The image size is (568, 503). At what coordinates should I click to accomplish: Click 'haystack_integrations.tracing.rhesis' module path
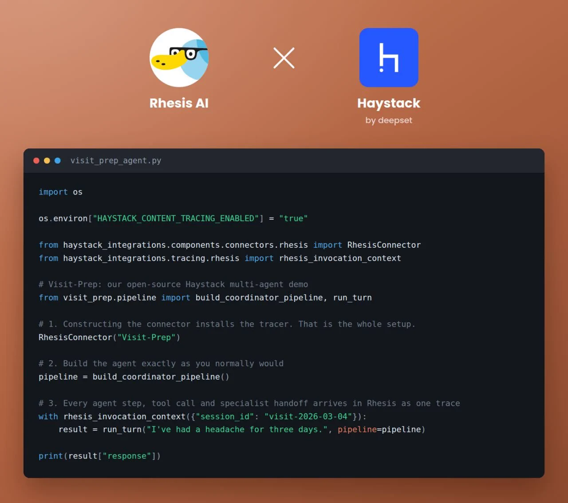[x=151, y=258]
